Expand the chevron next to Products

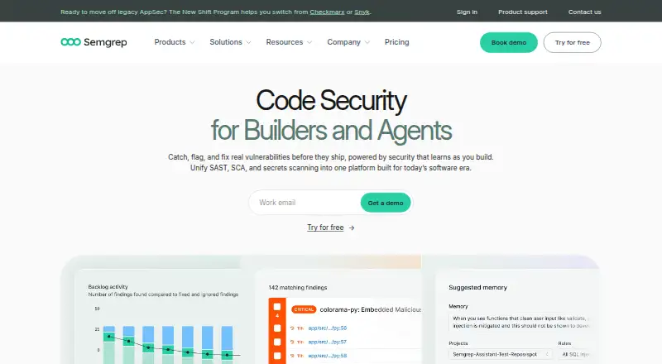[192, 43]
